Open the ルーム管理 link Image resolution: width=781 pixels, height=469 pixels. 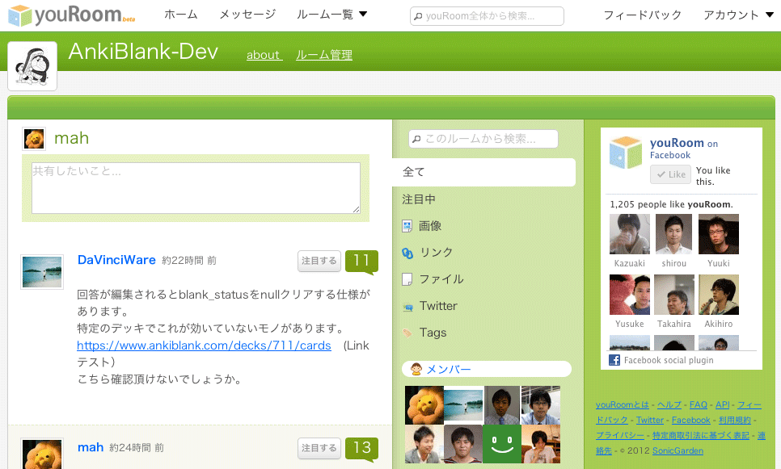click(324, 55)
